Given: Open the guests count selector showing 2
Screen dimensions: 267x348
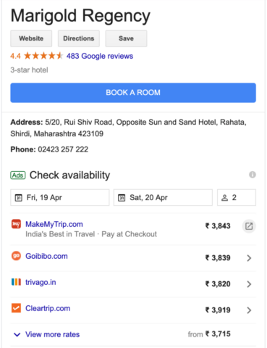Looking at the screenshot, I should coord(237,197).
